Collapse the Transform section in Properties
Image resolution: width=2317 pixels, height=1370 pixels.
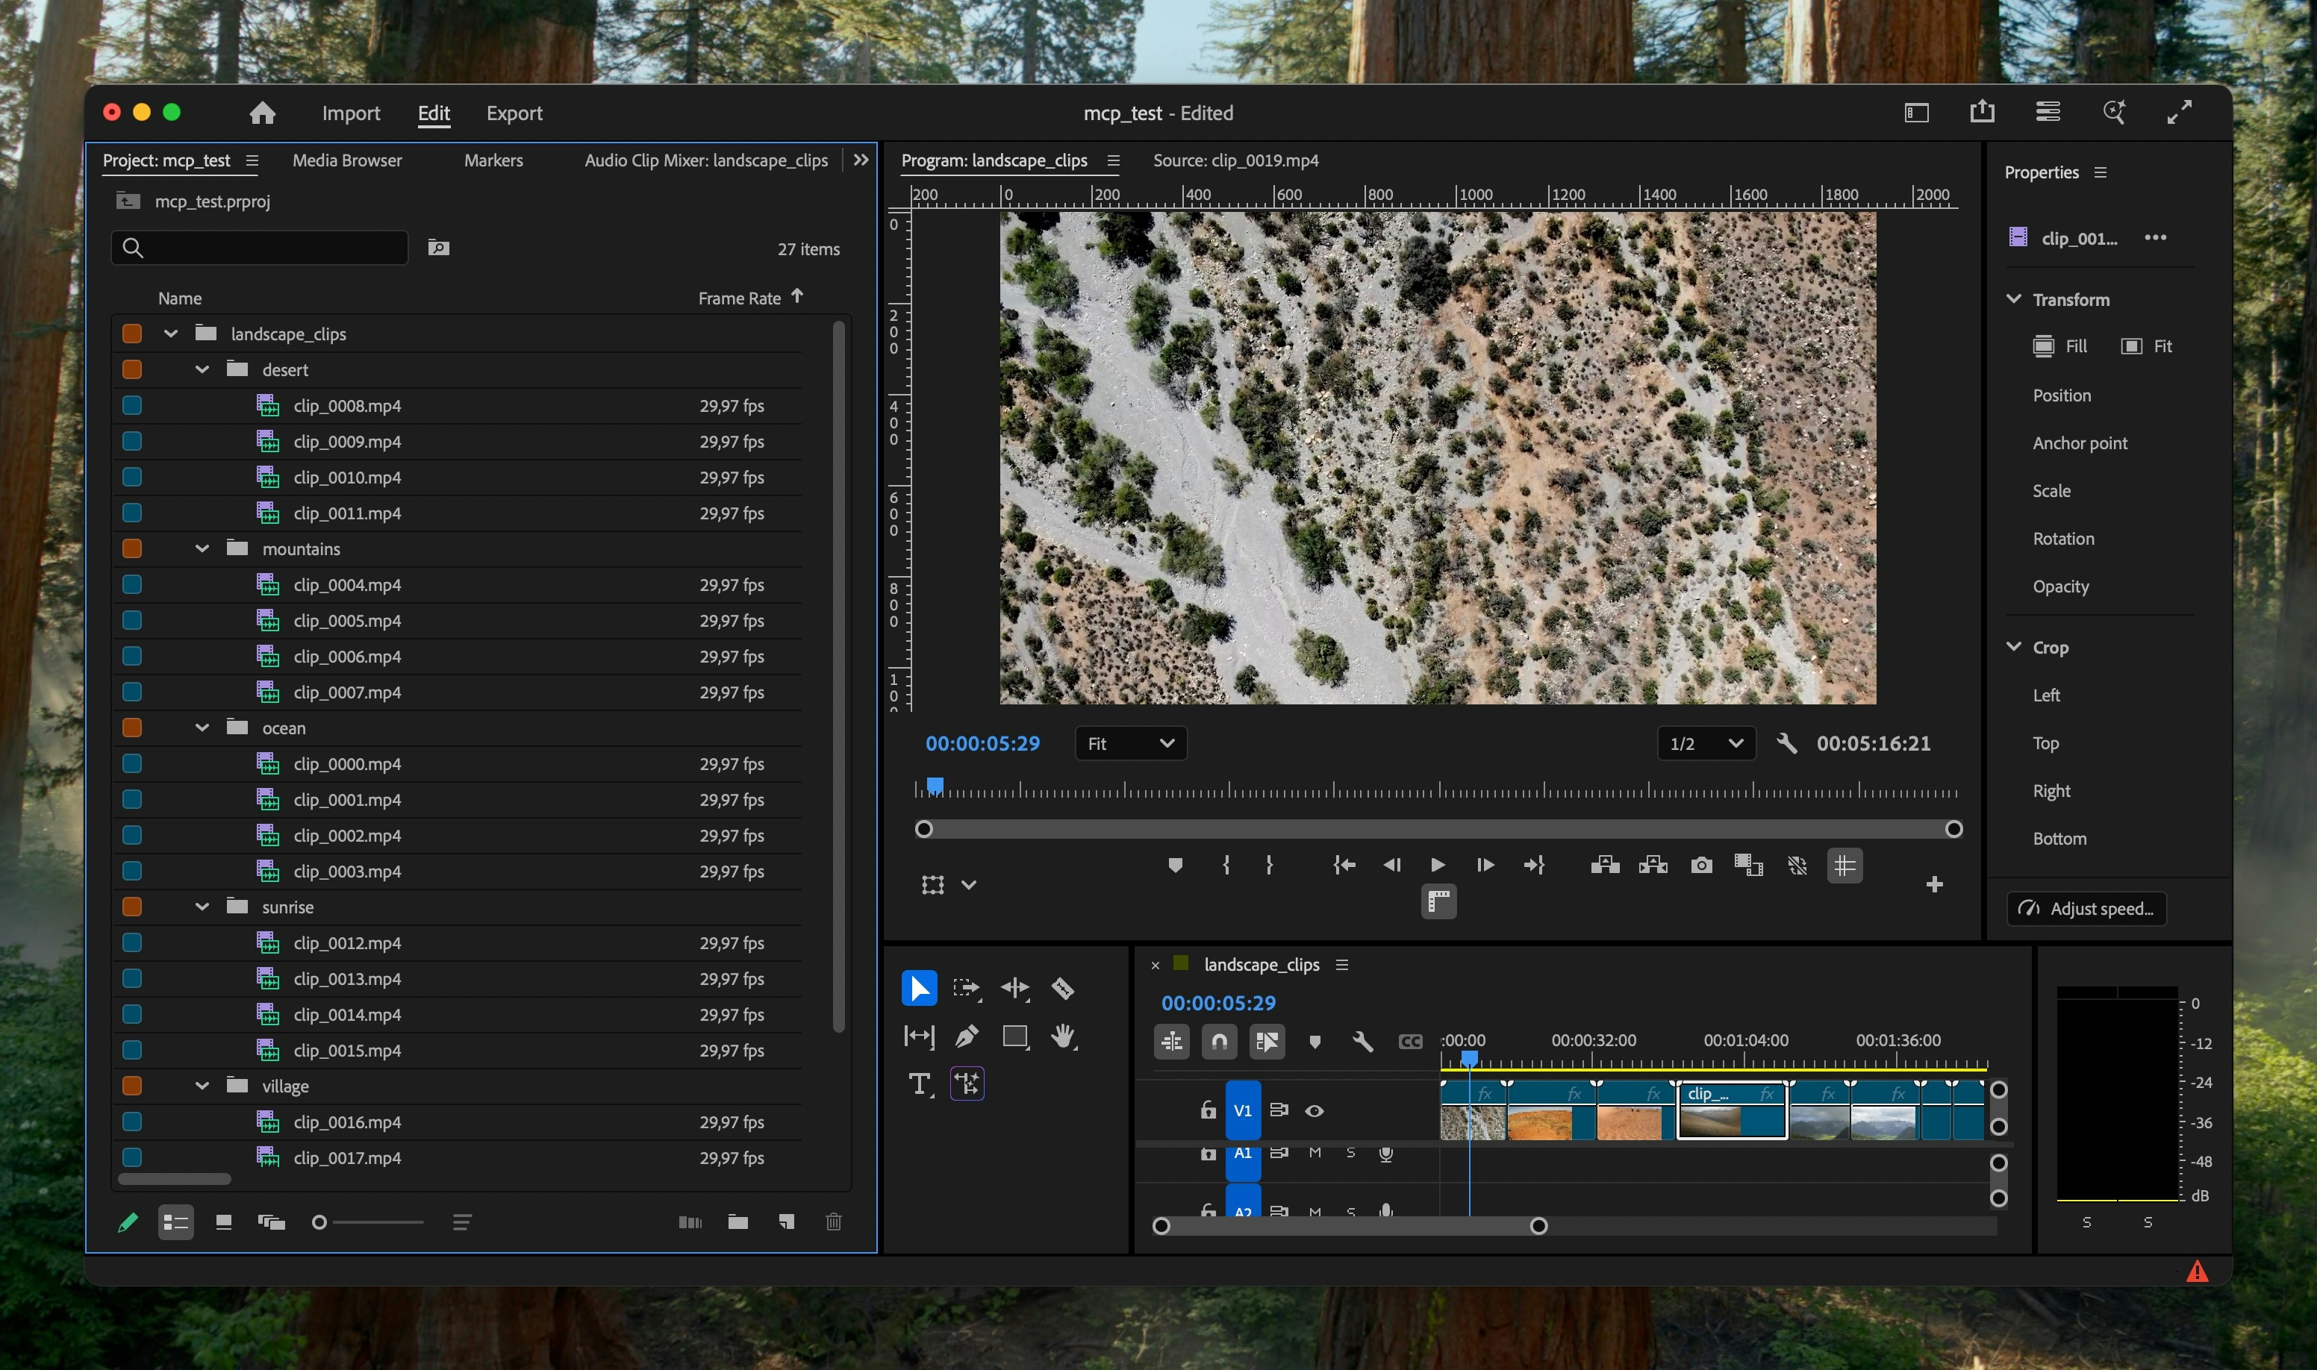(2013, 299)
